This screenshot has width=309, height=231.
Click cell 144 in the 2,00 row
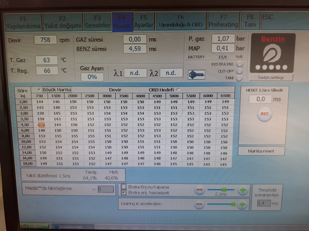tap(40, 102)
